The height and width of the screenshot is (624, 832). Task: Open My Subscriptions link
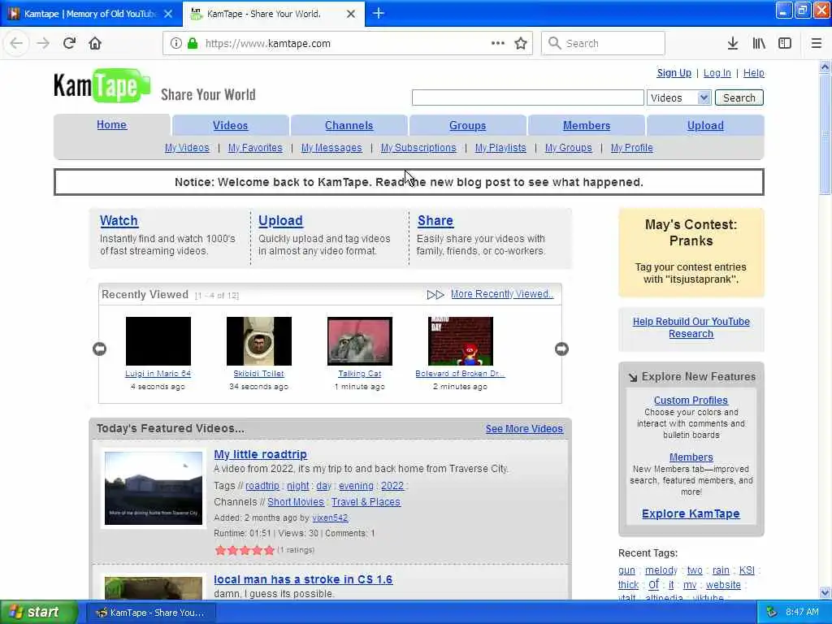pyautogui.click(x=418, y=148)
